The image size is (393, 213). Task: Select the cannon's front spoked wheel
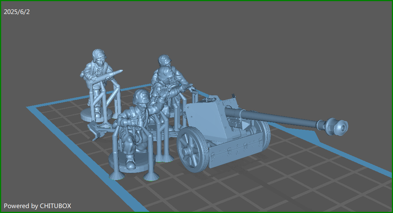(192, 148)
